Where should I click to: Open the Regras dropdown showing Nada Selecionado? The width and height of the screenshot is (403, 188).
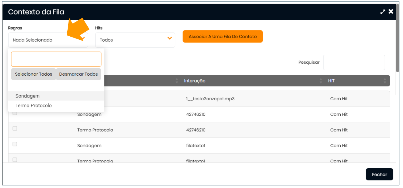[x=48, y=40]
